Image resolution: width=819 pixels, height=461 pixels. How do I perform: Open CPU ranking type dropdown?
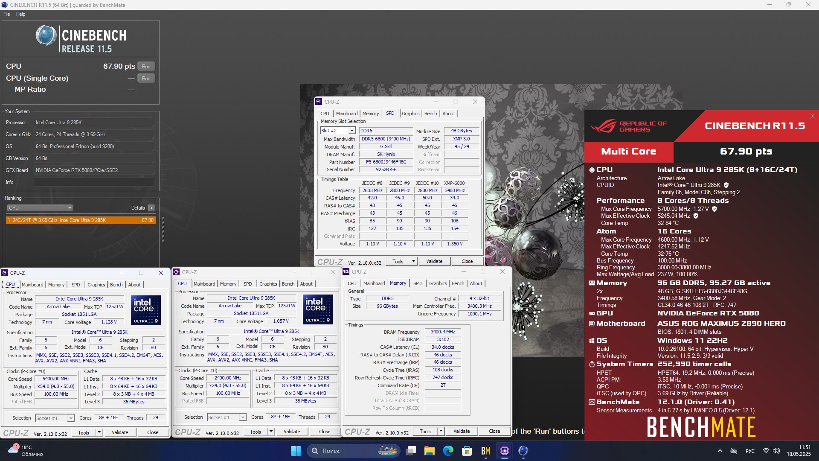[x=40, y=208]
